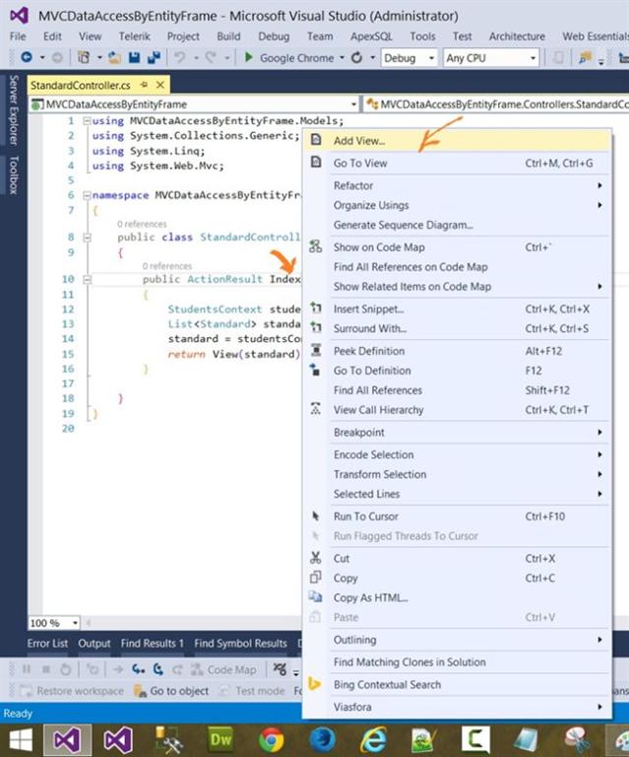629x757 pixels.
Task: Open Google Chrome from the taskbar
Action: click(x=271, y=740)
